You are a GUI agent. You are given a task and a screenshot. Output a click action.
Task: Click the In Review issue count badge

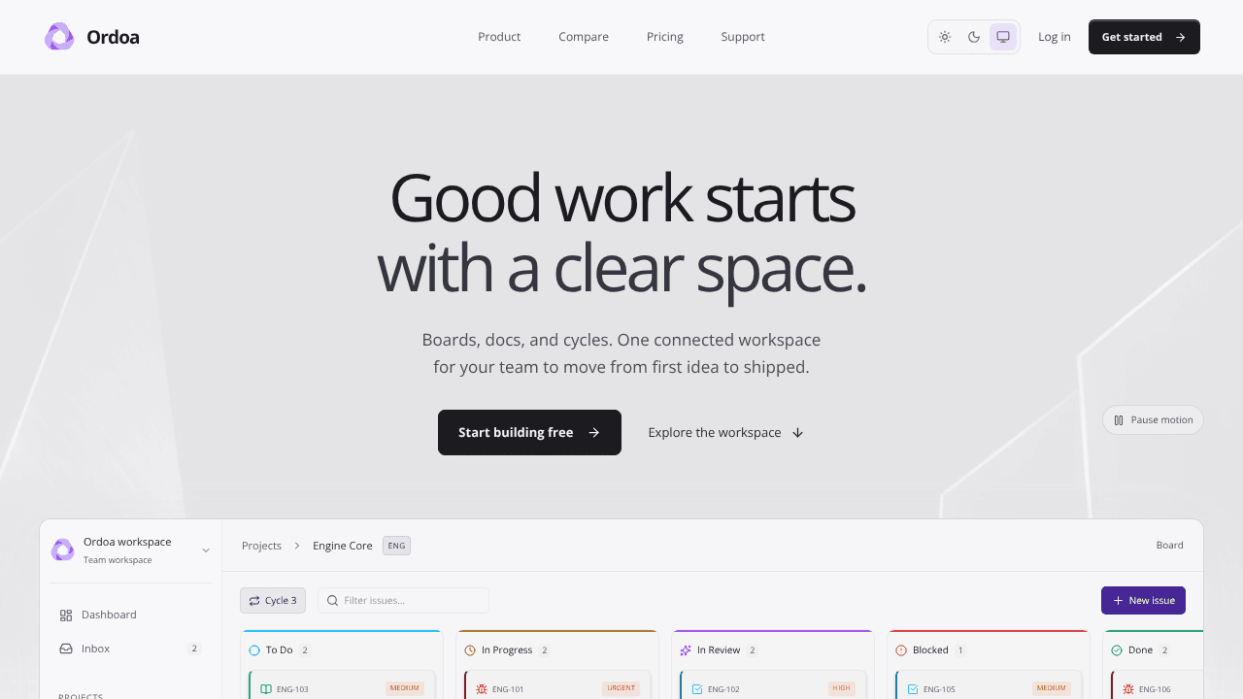tap(753, 650)
